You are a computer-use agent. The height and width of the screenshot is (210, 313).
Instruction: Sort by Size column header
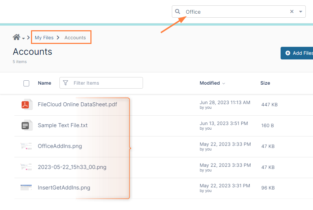pyautogui.click(x=265, y=83)
